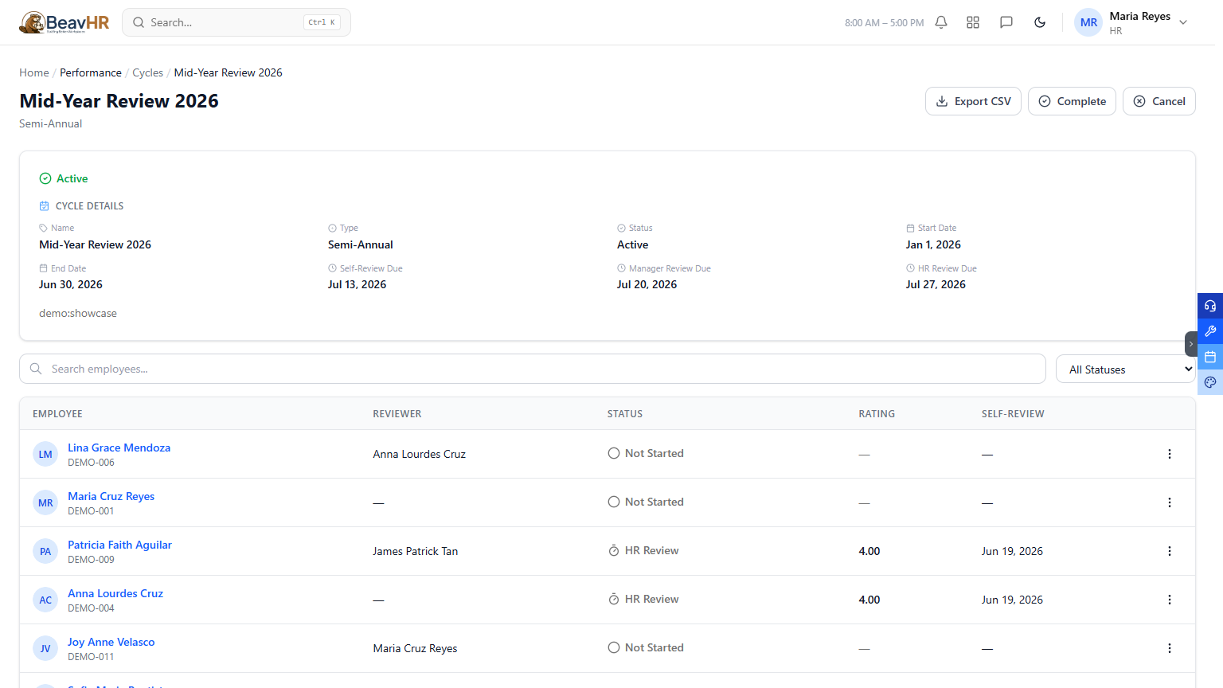The width and height of the screenshot is (1223, 688).
Task: Click the calendar icon in side panel
Action: tap(1210, 357)
